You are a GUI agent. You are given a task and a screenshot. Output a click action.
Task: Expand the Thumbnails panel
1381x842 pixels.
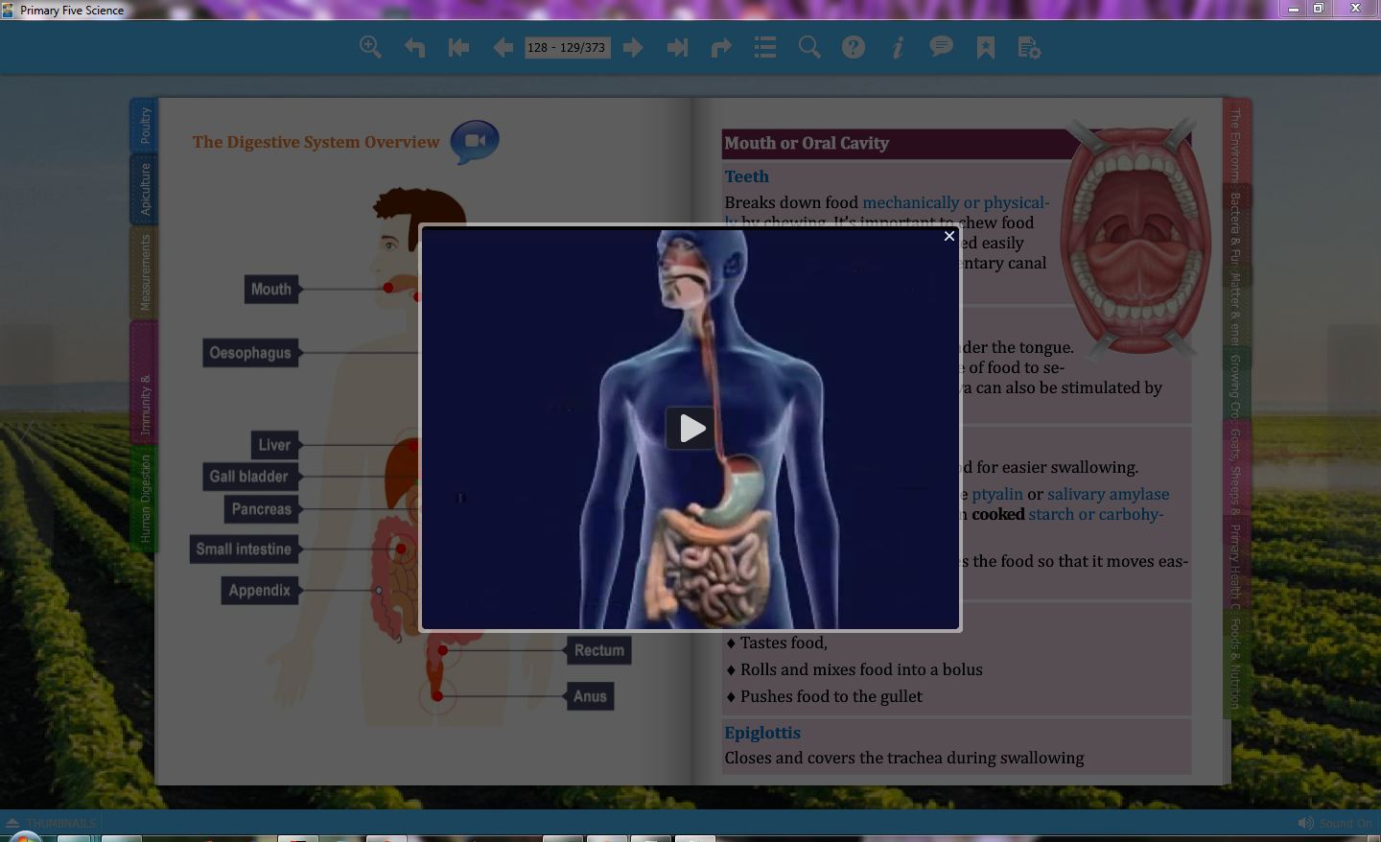pyautogui.click(x=52, y=823)
